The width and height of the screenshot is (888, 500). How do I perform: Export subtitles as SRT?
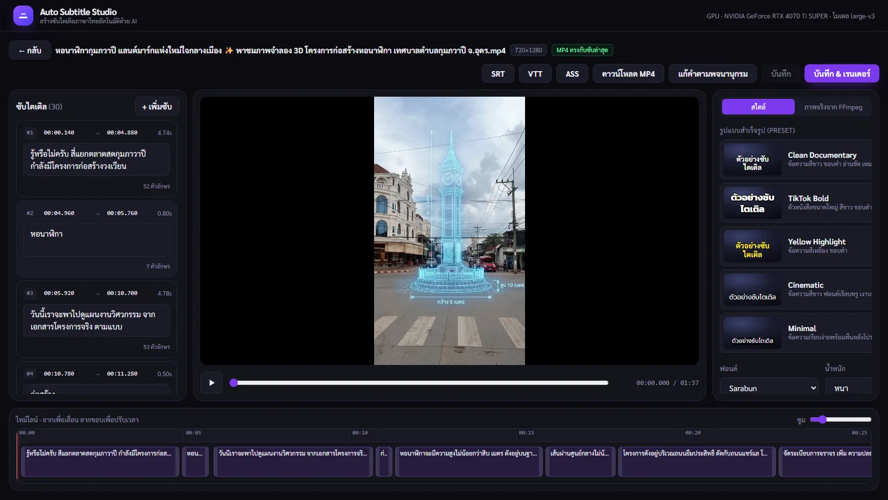[498, 73]
